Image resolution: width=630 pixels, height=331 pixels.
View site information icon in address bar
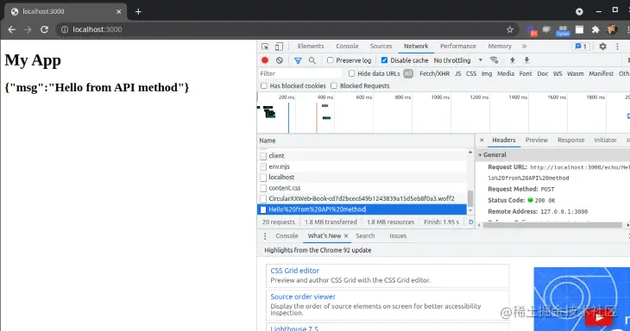point(65,29)
